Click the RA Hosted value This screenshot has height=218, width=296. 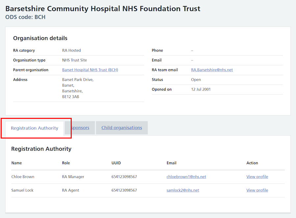coord(72,51)
